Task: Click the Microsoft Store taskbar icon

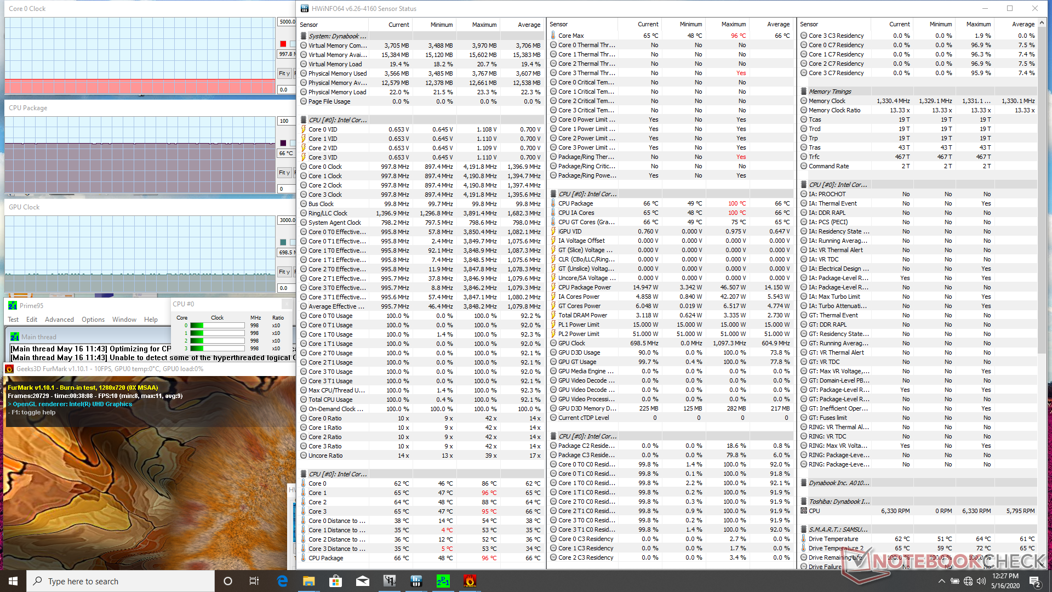Action: click(335, 581)
